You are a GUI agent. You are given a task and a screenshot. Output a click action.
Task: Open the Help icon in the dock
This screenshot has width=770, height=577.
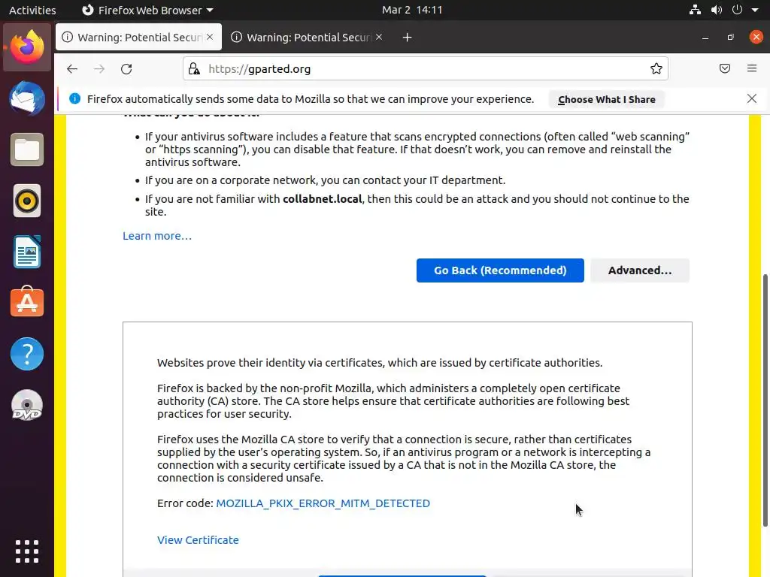click(x=27, y=354)
